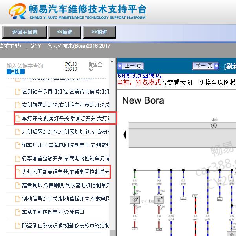The width and height of the screenshot is (236, 236).
Task: Go back with the <<后退 button
Action: coord(65,32)
